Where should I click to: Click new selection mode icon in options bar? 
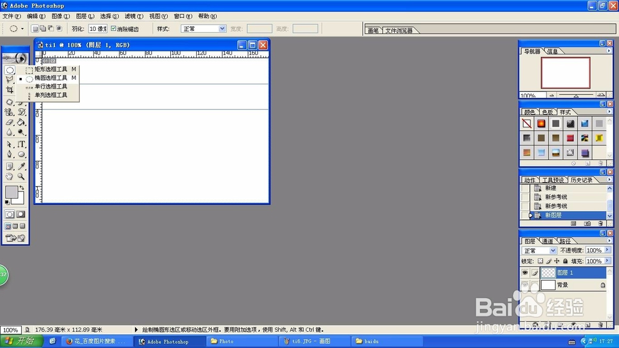click(35, 28)
